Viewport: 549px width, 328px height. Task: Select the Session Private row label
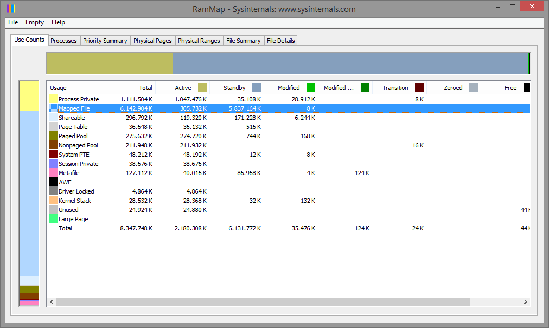click(x=79, y=164)
